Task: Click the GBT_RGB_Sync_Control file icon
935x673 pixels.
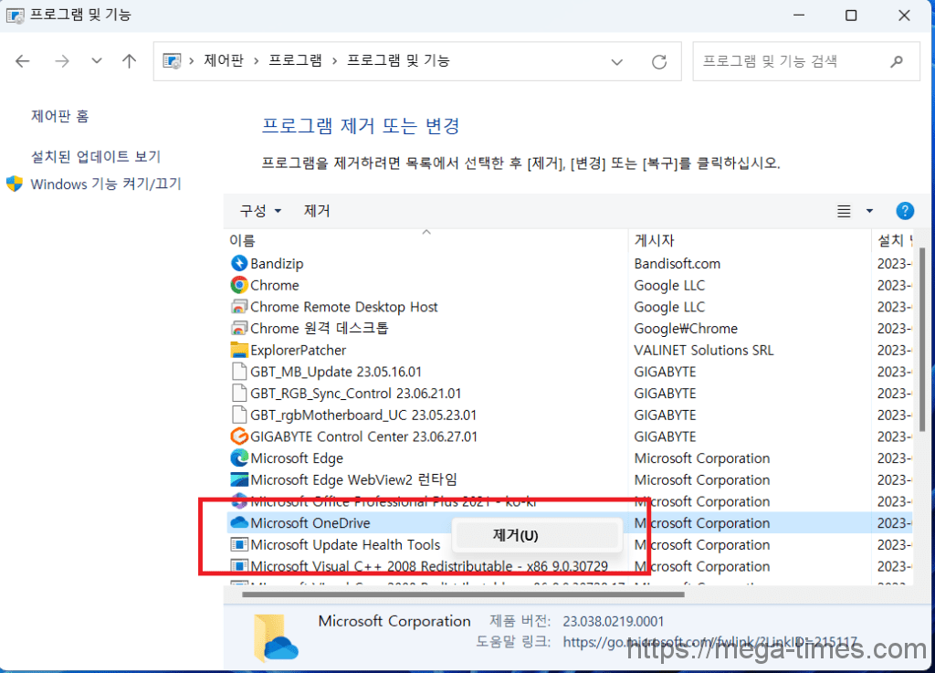Action: coord(239,393)
